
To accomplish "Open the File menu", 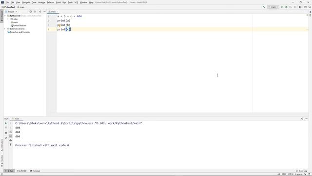I will [7, 2].
